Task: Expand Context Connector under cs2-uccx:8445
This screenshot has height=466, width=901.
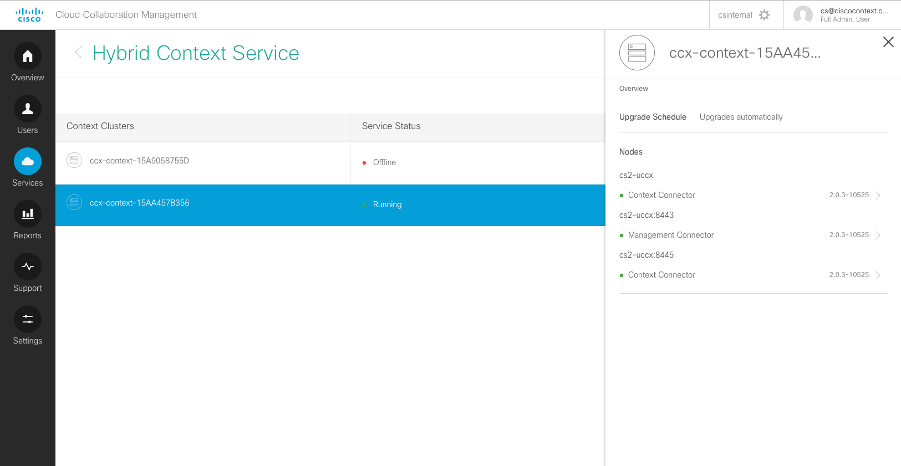Action: point(878,275)
